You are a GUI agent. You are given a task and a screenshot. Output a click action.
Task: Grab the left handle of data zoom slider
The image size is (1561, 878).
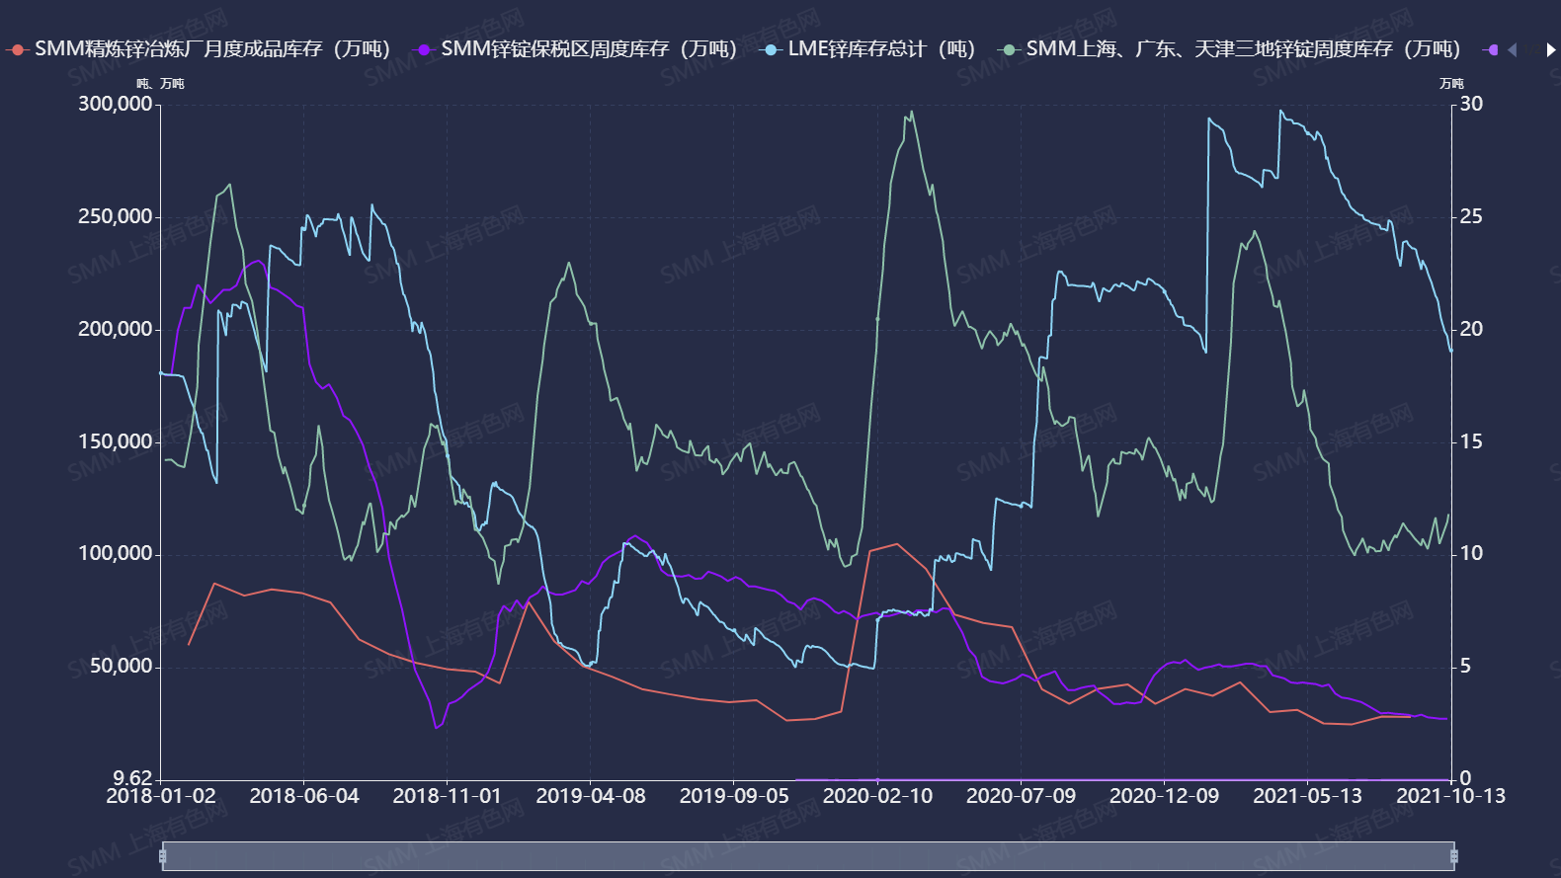coord(162,856)
